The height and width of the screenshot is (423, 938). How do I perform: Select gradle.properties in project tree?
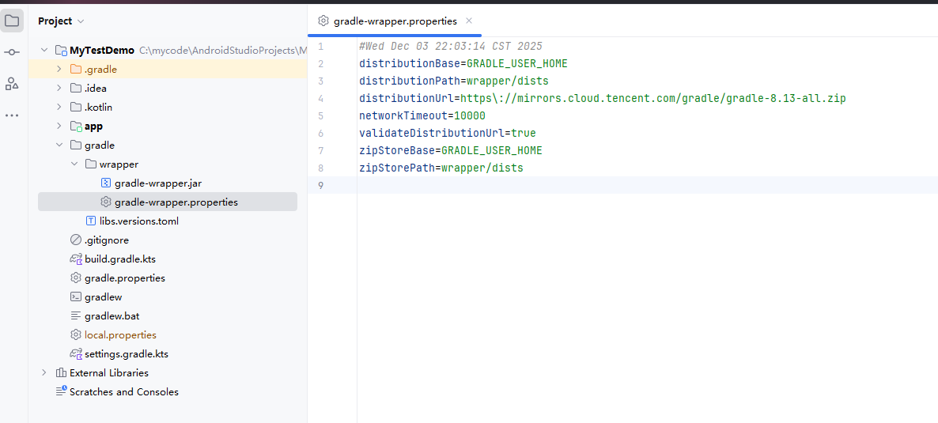click(125, 278)
